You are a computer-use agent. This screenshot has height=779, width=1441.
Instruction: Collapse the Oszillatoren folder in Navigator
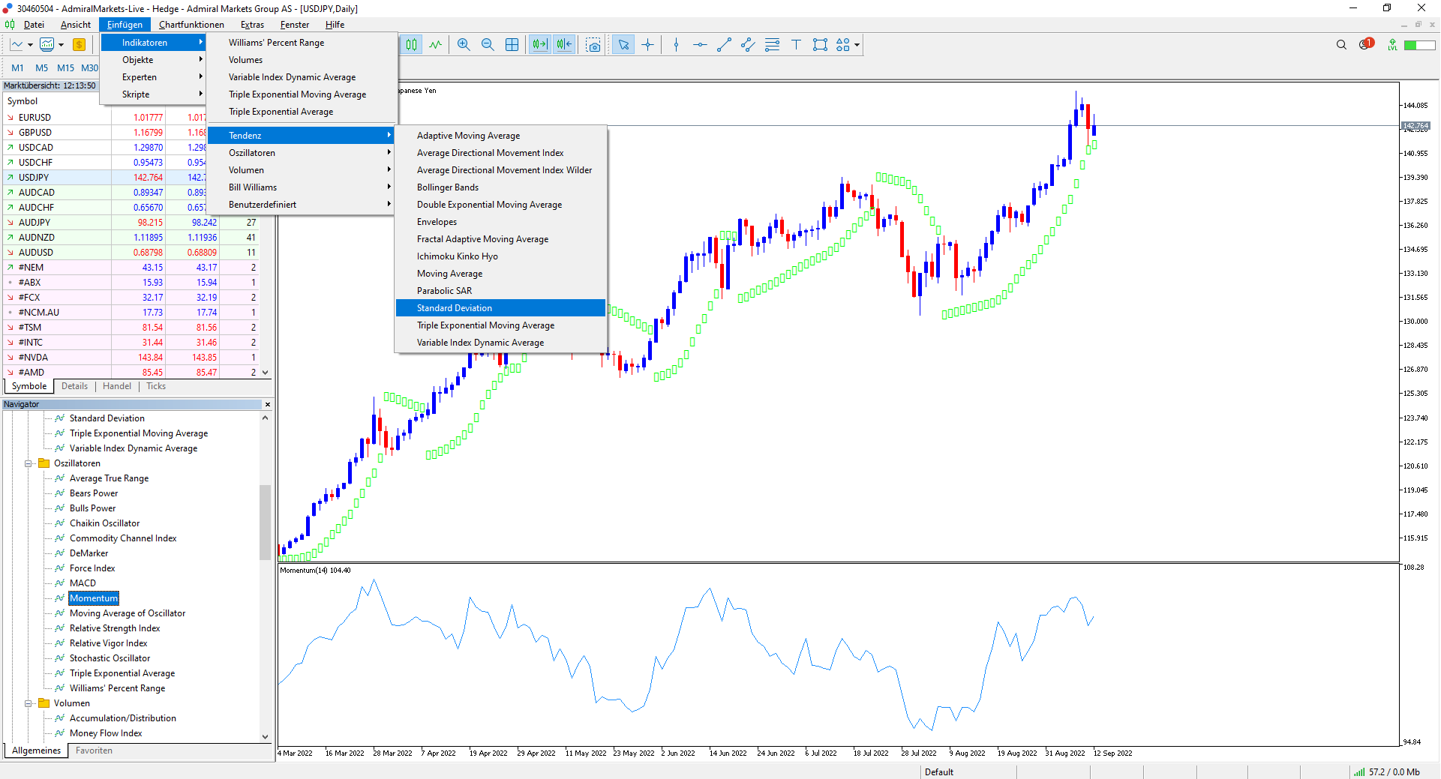coord(29,463)
